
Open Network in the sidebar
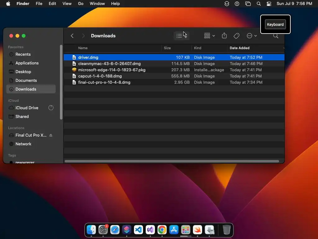pos(31,144)
